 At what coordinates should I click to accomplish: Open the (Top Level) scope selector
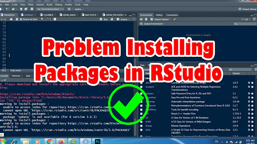pos(16,71)
